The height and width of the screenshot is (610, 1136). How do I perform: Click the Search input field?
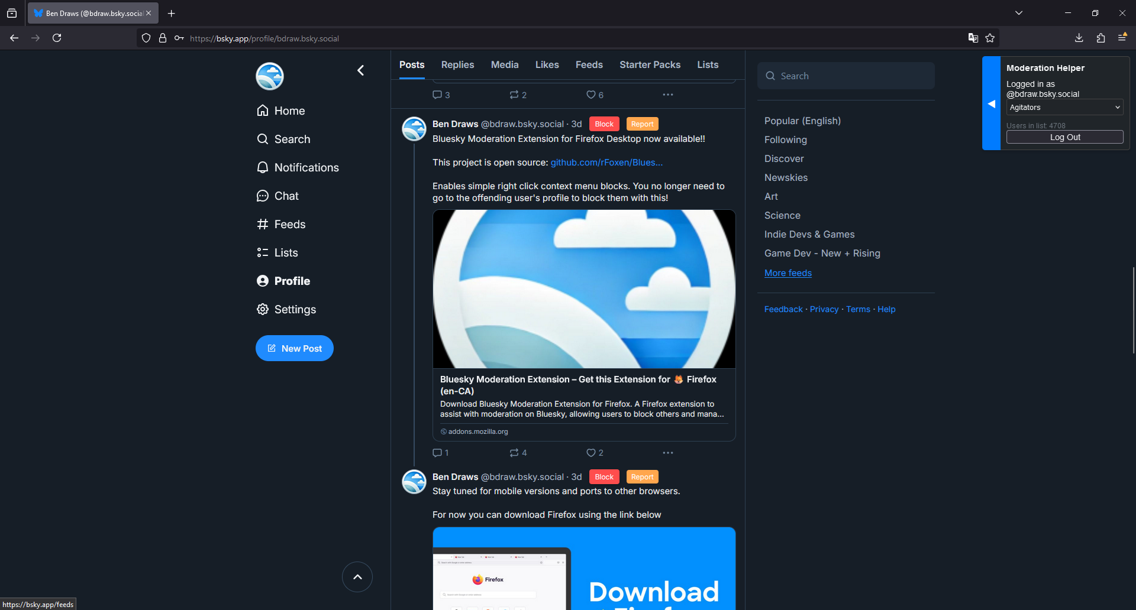[x=846, y=76]
